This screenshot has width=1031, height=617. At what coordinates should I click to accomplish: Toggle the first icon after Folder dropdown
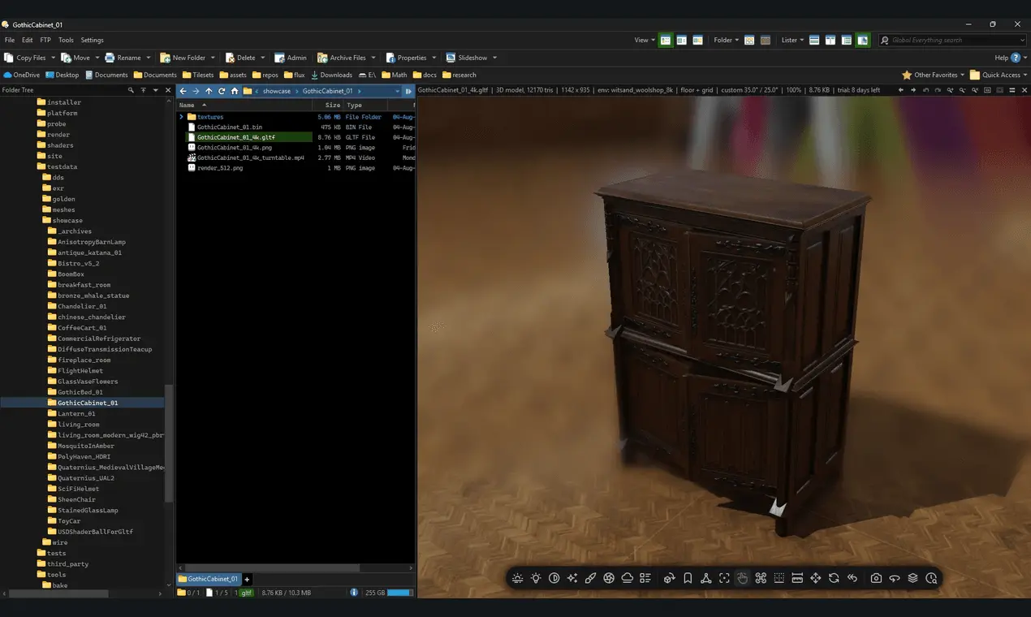tap(749, 40)
